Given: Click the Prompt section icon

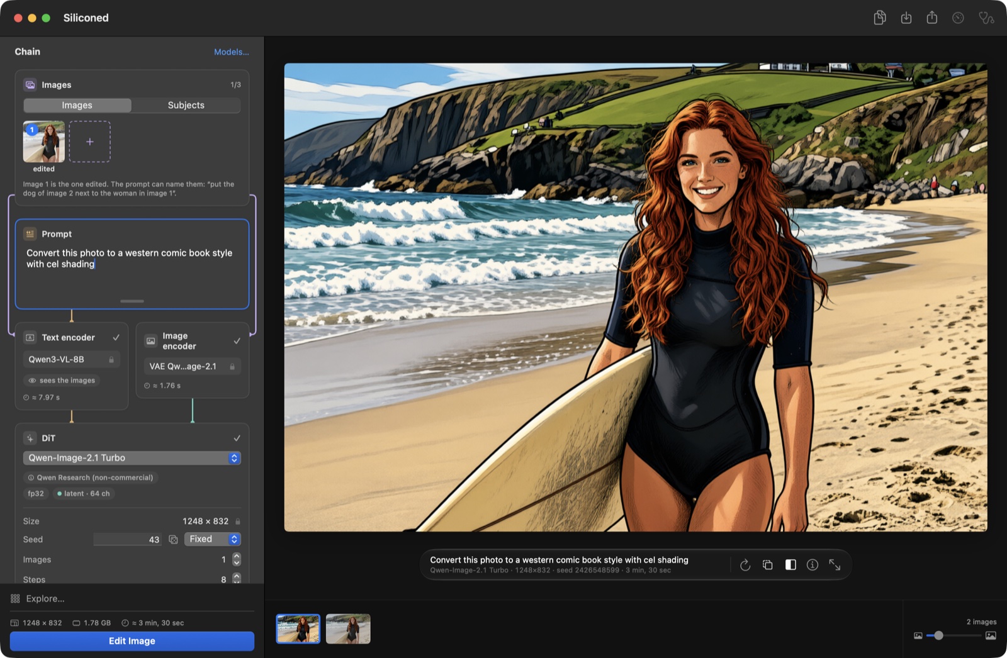Looking at the screenshot, I should pyautogui.click(x=30, y=233).
